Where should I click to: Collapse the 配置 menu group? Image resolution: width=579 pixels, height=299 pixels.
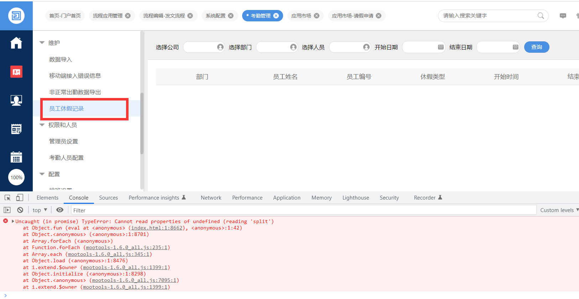click(42, 174)
